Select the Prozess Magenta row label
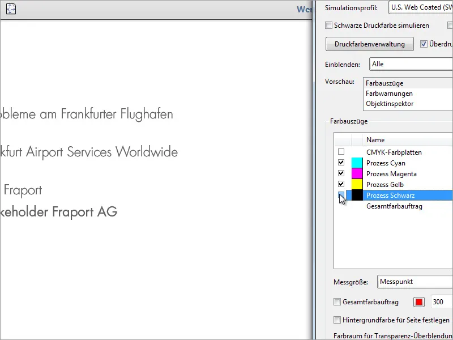Viewport: 453px width, 340px height. pyautogui.click(x=391, y=174)
